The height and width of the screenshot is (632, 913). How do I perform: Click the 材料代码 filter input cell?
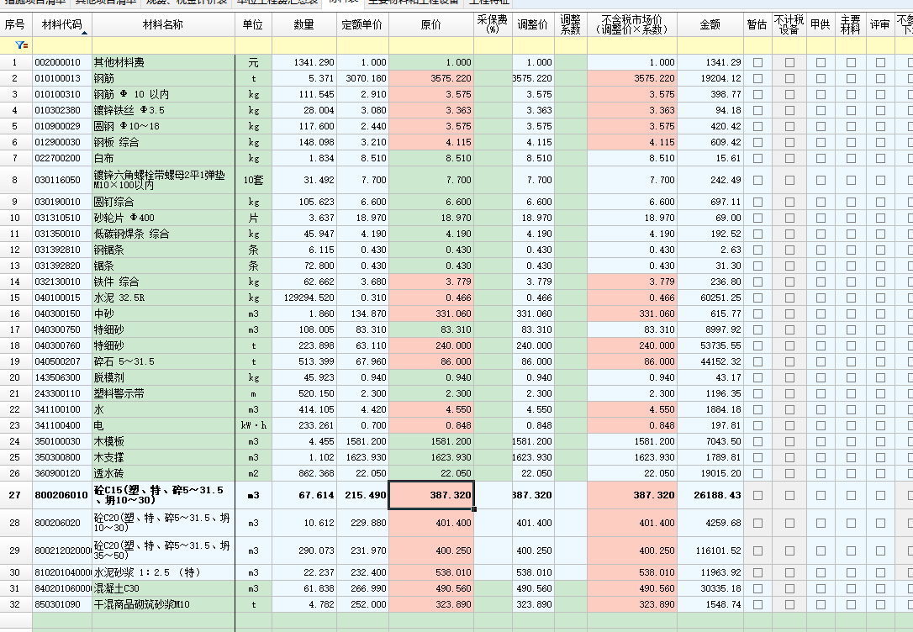coord(61,45)
